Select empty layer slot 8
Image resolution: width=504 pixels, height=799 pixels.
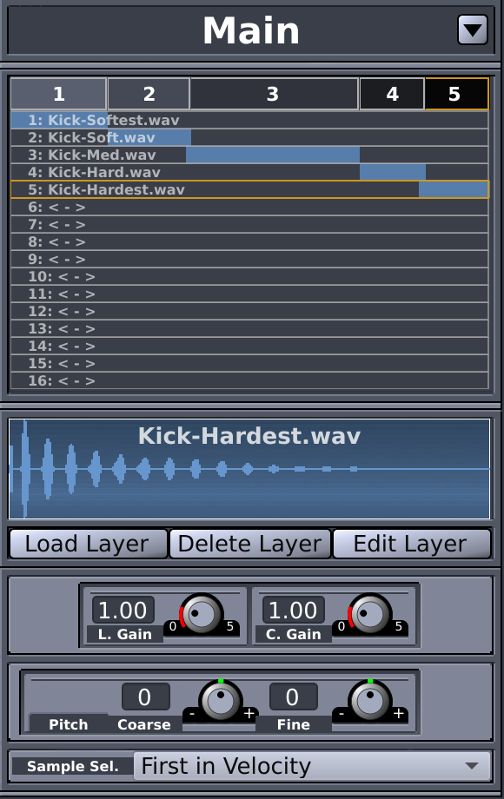249,242
